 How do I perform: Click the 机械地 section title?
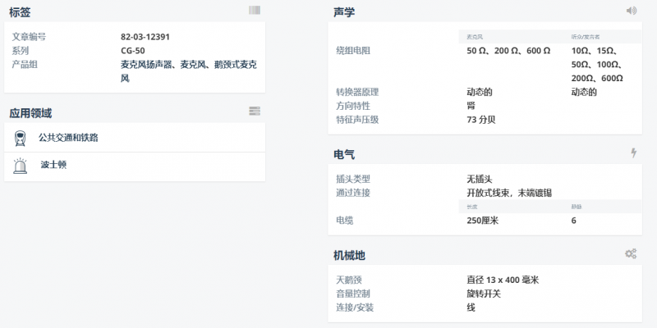click(349, 254)
